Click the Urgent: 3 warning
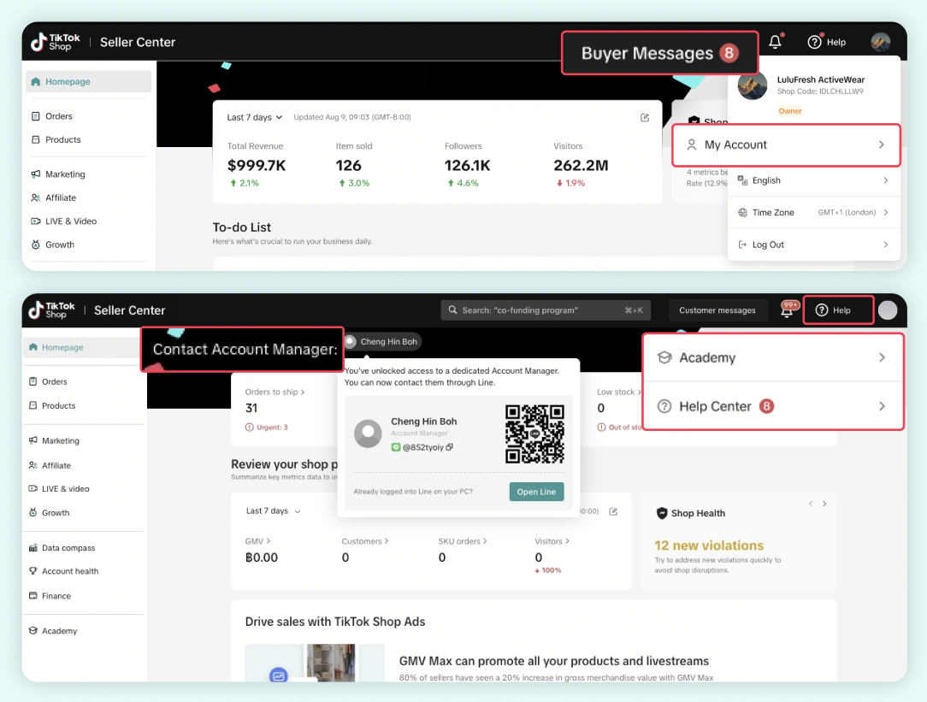 267,428
